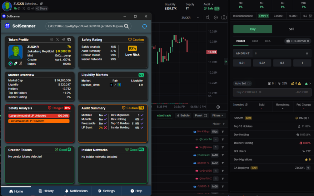Screen dimensions: 314x196
Task: Click the Maker column filter icon
Action: (224, 124)
